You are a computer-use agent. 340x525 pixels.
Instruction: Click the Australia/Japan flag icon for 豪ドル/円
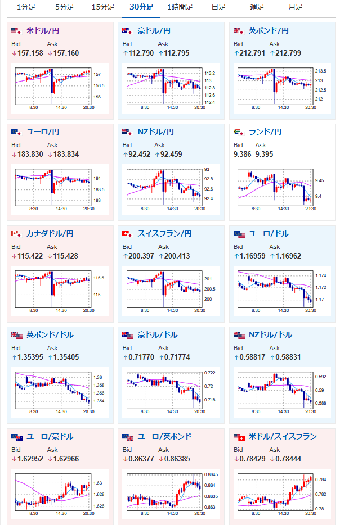pyautogui.click(x=128, y=31)
